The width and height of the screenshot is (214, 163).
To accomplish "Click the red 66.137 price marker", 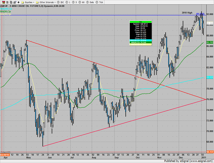I will pyautogui.click(x=210, y=152).
